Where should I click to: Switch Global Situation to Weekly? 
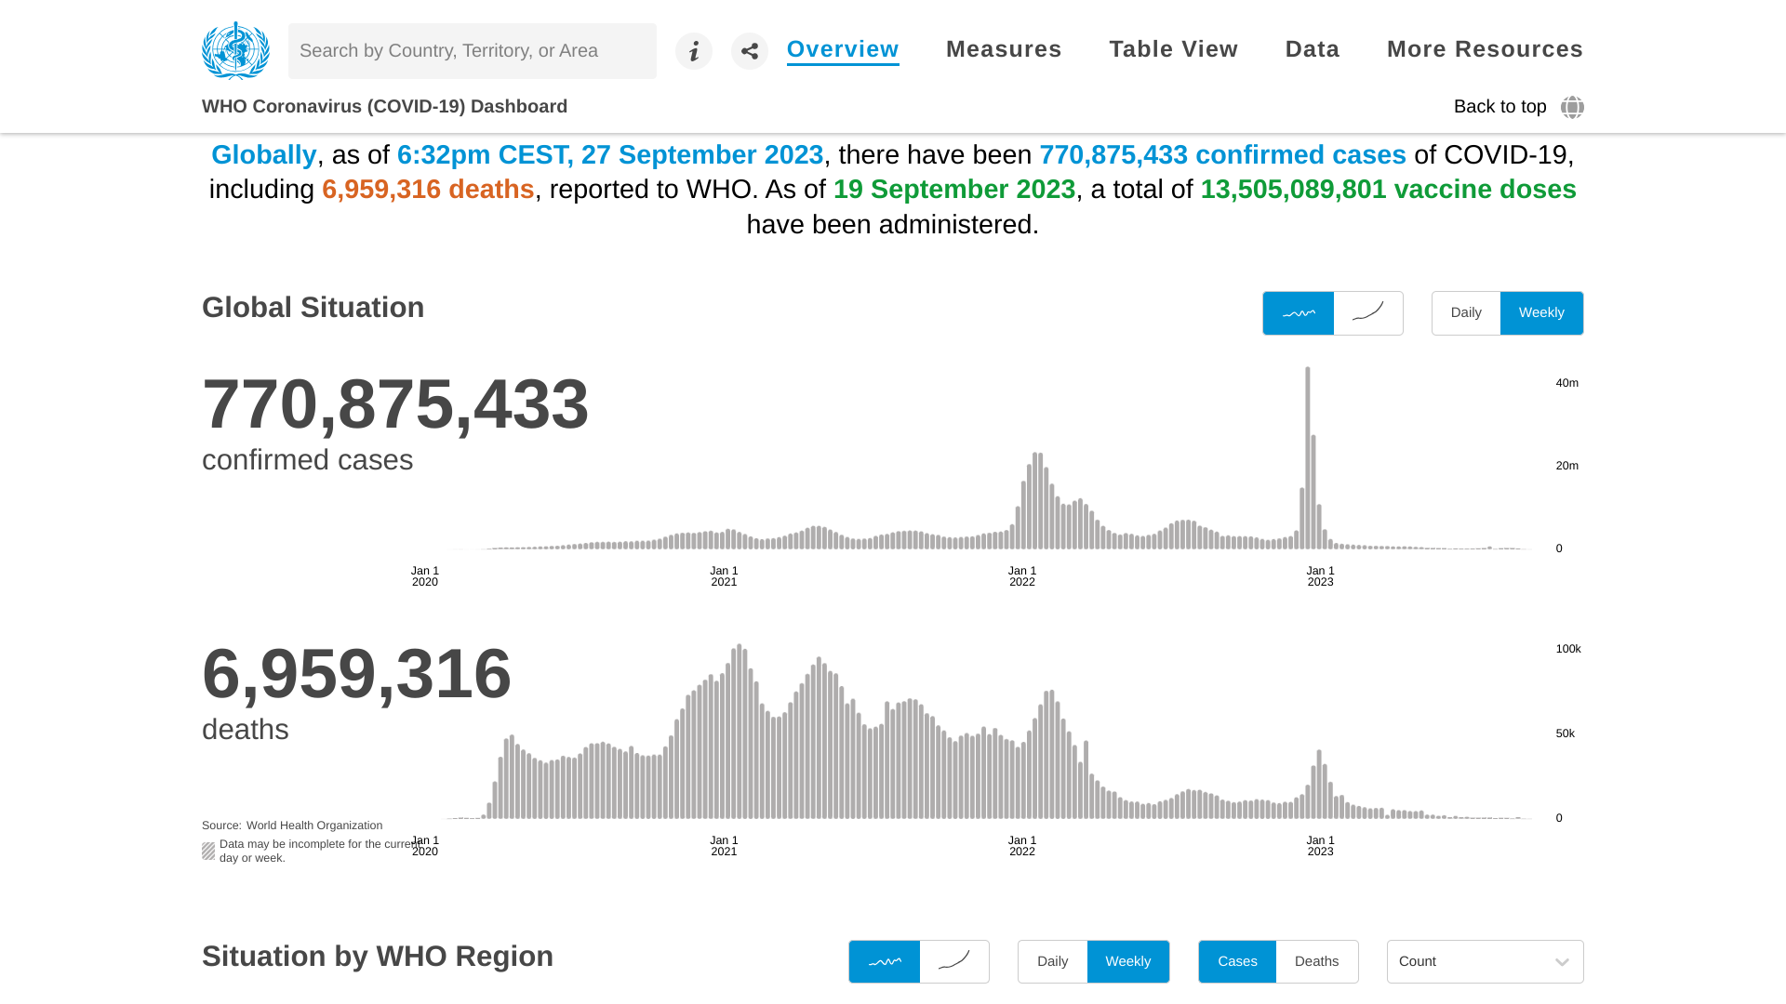tap(1541, 313)
